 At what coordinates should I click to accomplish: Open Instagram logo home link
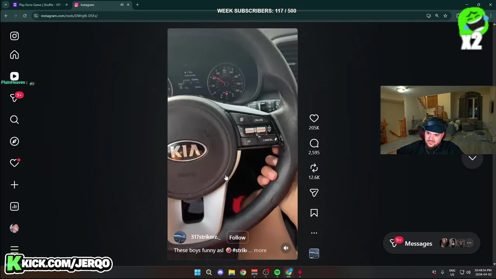point(14,36)
